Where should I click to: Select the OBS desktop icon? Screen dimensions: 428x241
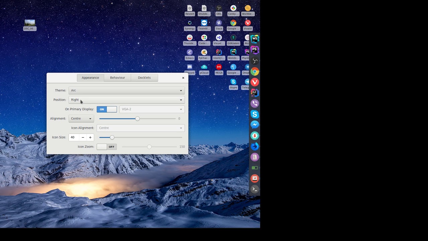click(219, 10)
